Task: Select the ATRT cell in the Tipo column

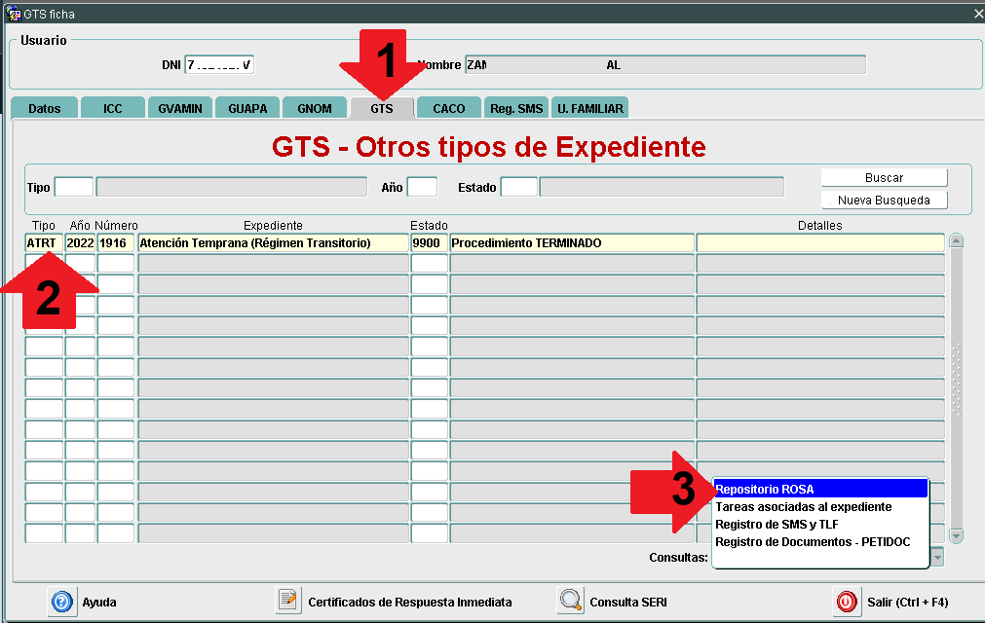Action: tap(44, 242)
